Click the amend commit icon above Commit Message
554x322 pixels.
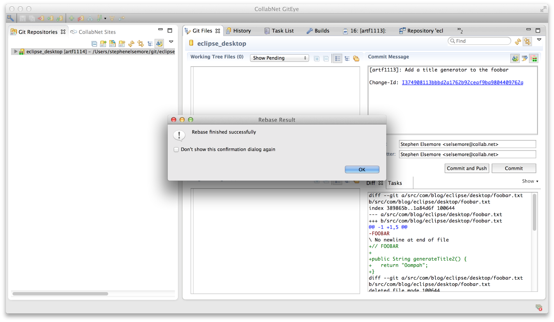coord(515,58)
